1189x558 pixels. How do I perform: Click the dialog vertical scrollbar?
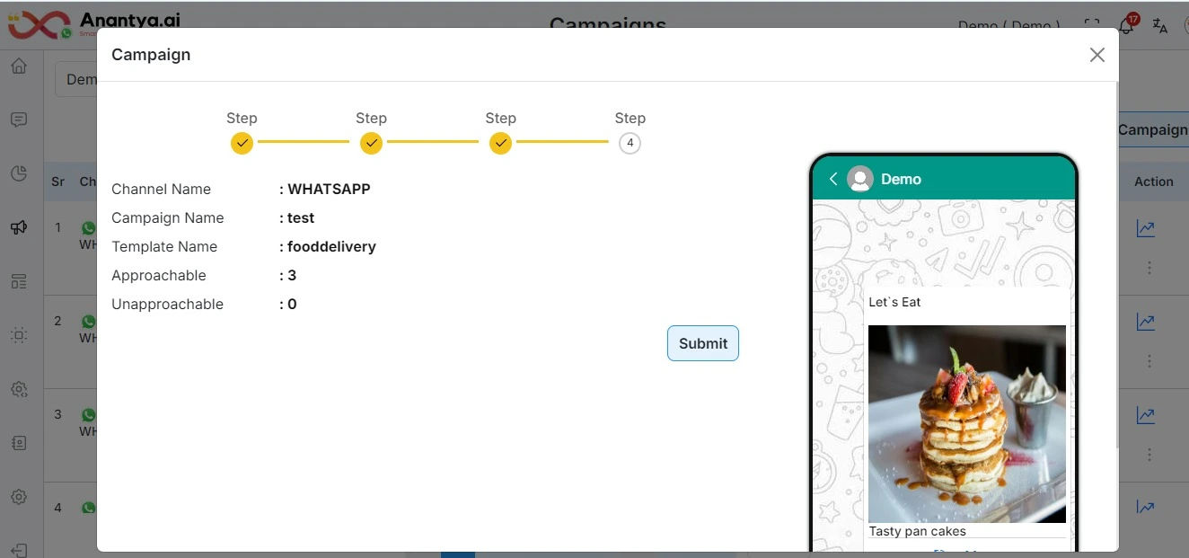point(1117,265)
